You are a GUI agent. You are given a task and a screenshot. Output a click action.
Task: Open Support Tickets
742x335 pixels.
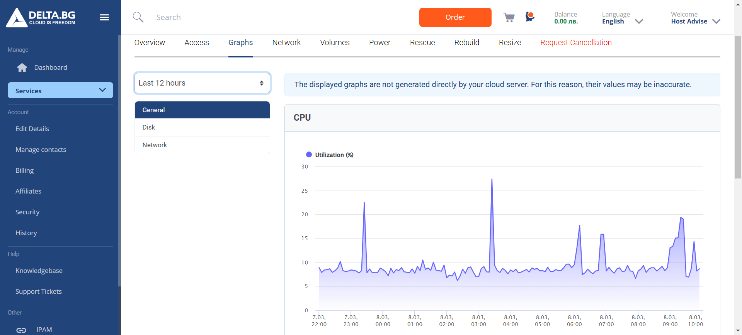coord(39,291)
